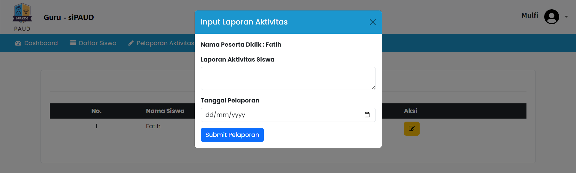Click the Tanggal Pelaporan date input

click(x=270, y=115)
